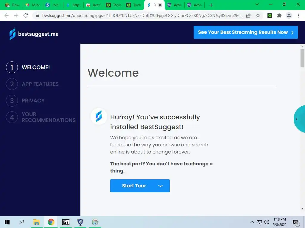This screenshot has height=228, width=305.
Task: Reload the page with refresh icon
Action: point(26,15)
